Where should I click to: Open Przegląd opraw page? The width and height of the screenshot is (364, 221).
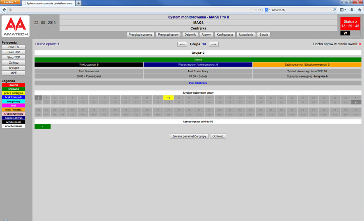pos(168,35)
